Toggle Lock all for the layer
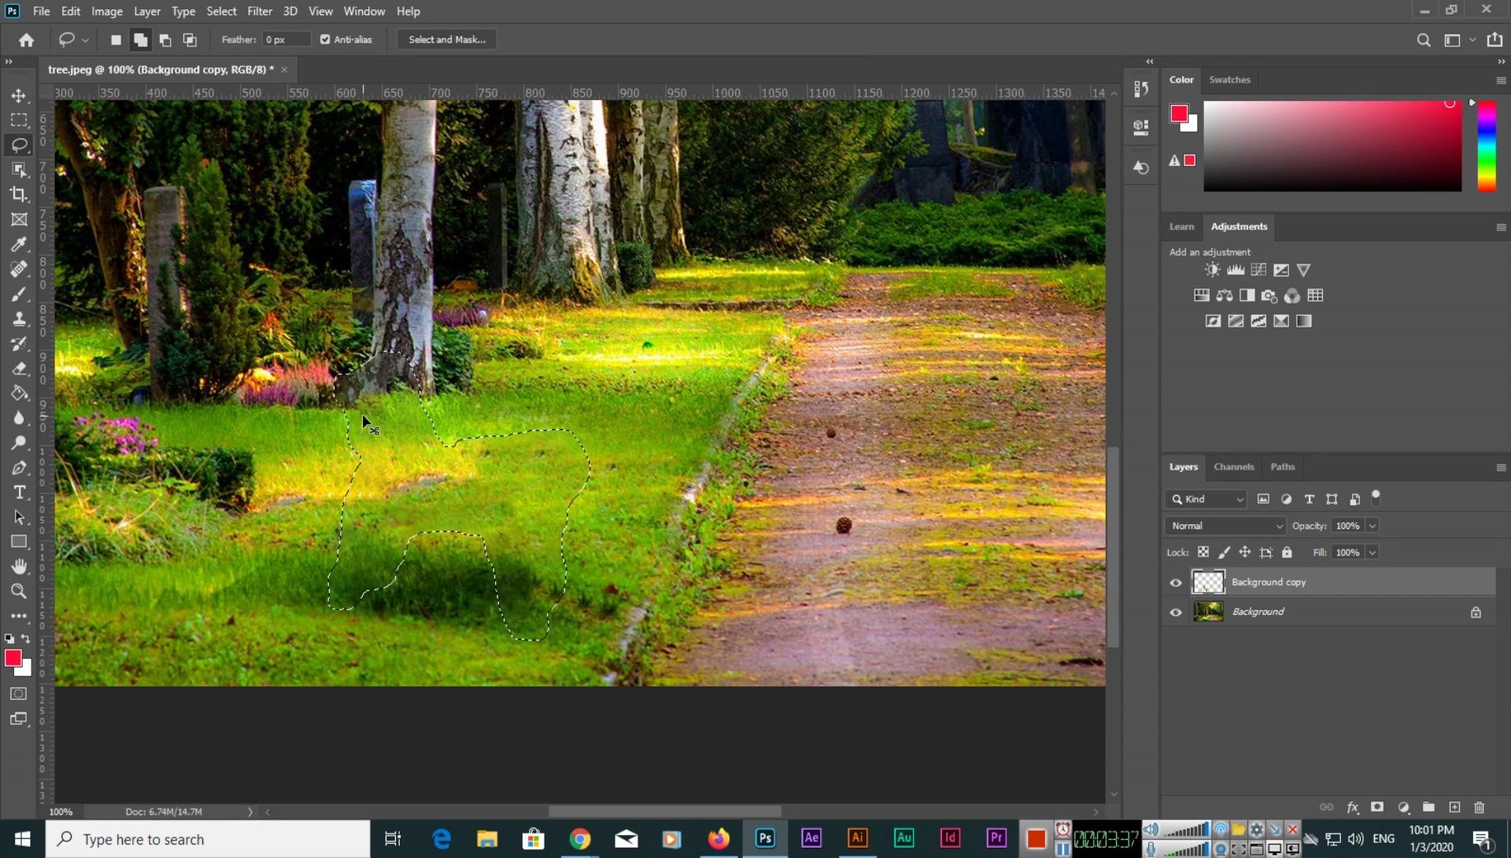The width and height of the screenshot is (1511, 858). coord(1287,553)
